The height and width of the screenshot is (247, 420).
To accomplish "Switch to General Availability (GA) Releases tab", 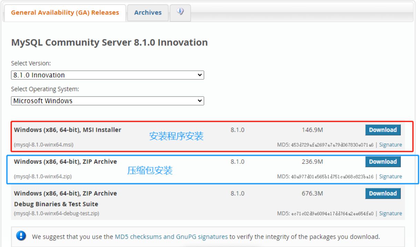I will pos(65,13).
